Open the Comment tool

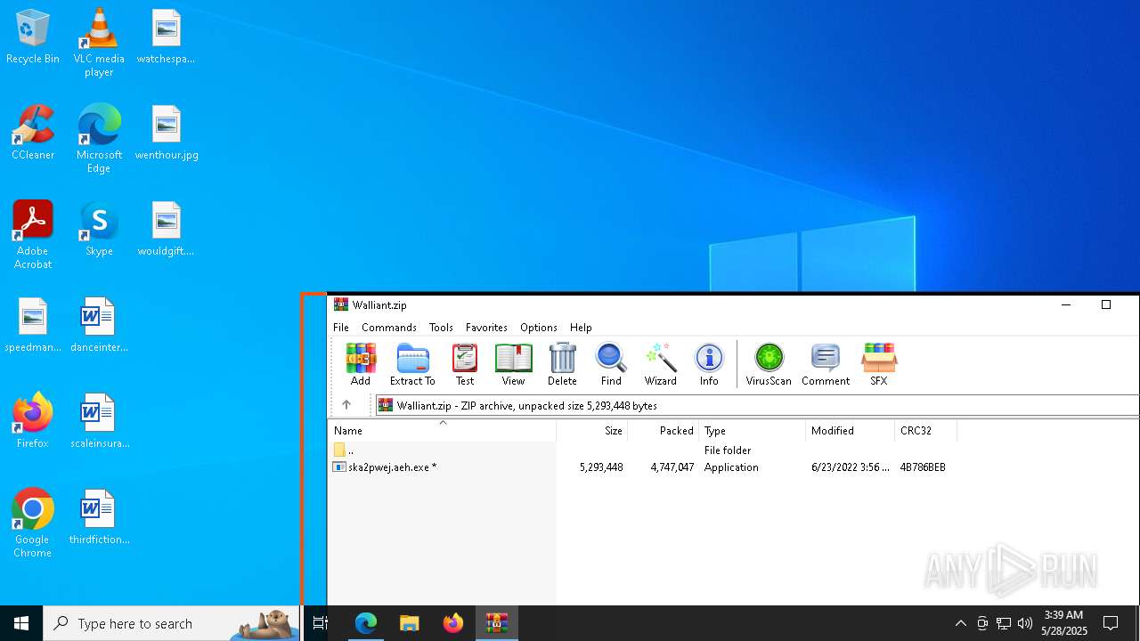click(826, 364)
